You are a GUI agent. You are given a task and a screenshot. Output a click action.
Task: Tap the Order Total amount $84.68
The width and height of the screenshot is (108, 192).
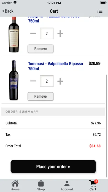(95, 146)
